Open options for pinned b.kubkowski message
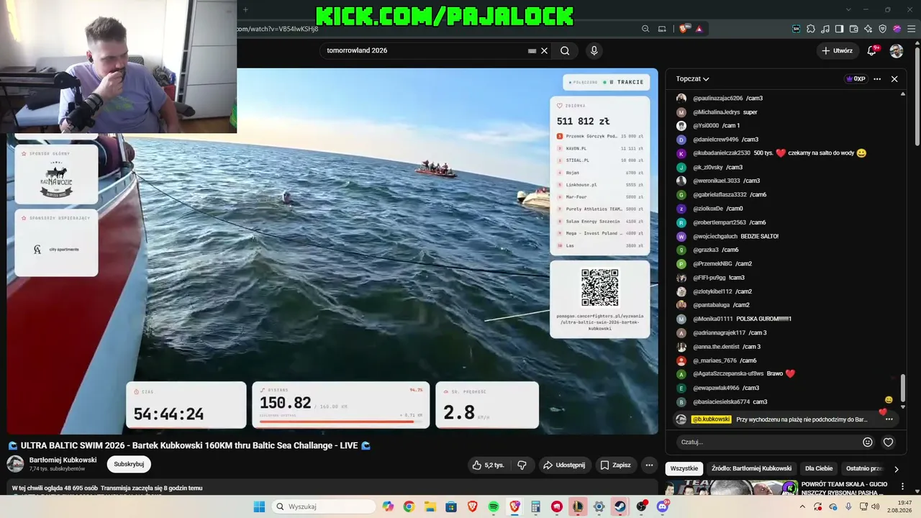 [x=889, y=419]
